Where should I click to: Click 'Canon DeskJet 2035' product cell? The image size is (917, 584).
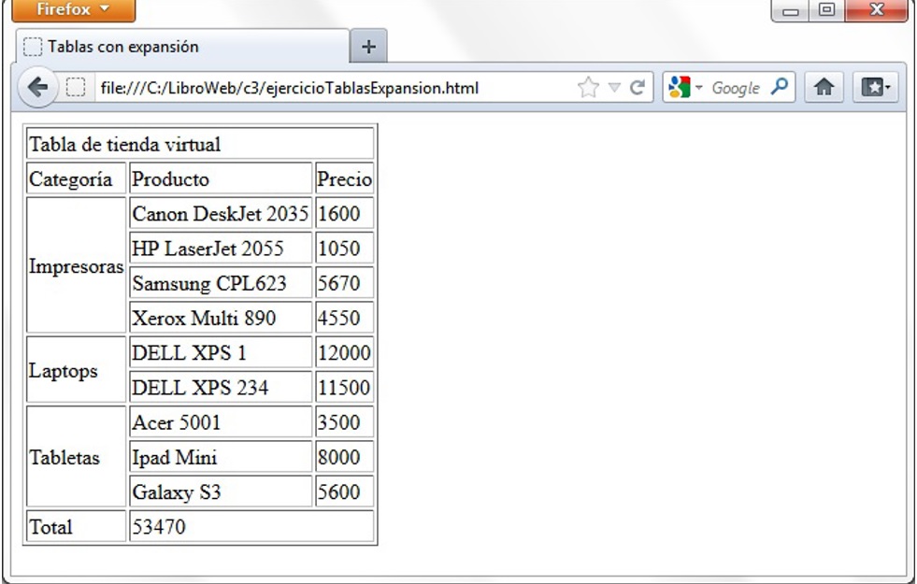point(221,213)
